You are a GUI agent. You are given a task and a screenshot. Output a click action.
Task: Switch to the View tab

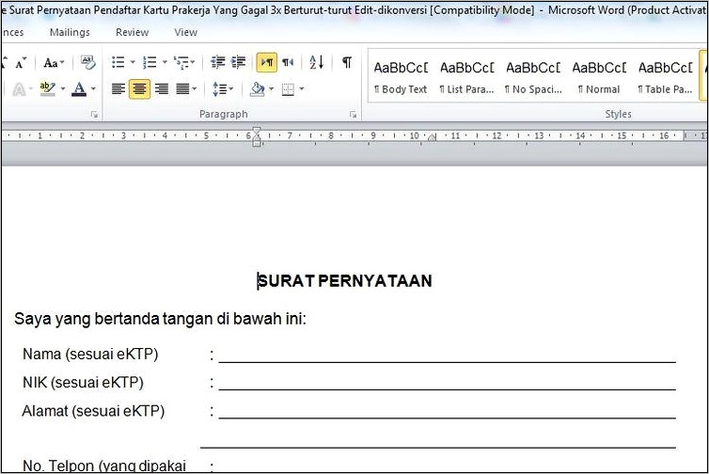point(186,32)
